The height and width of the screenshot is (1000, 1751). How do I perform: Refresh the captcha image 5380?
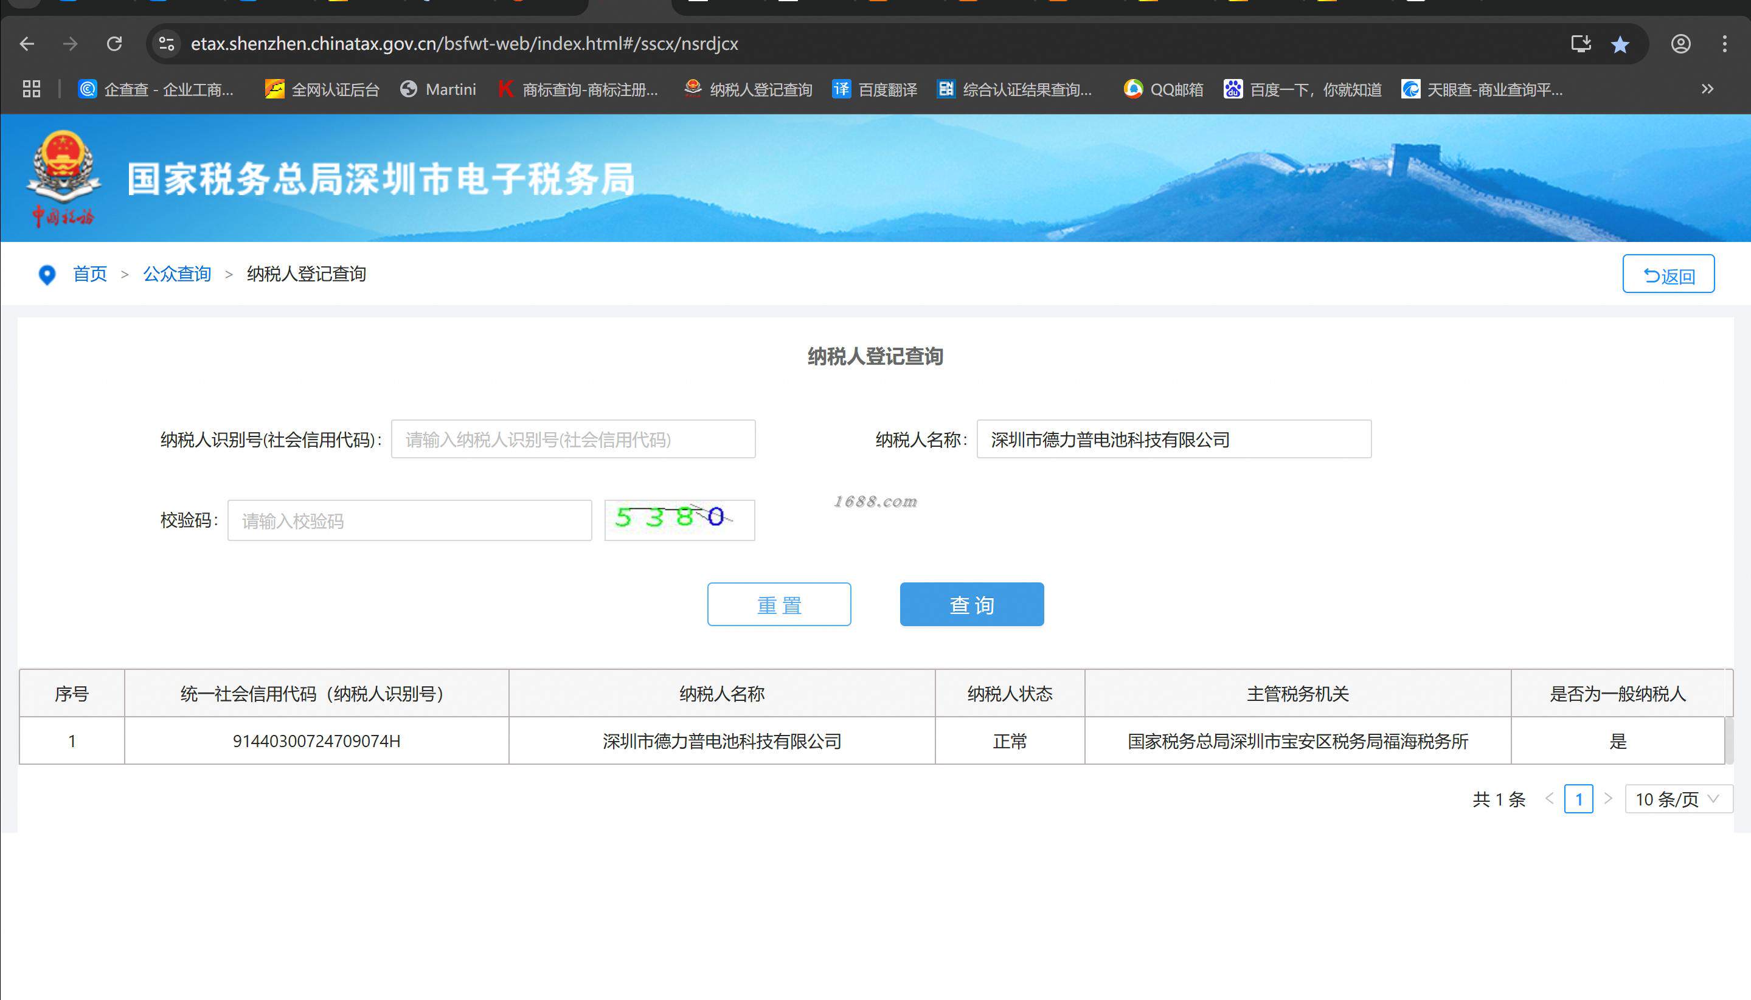679,520
